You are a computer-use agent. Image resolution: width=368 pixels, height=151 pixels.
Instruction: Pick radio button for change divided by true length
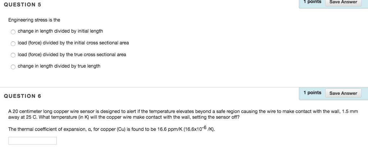13,67
